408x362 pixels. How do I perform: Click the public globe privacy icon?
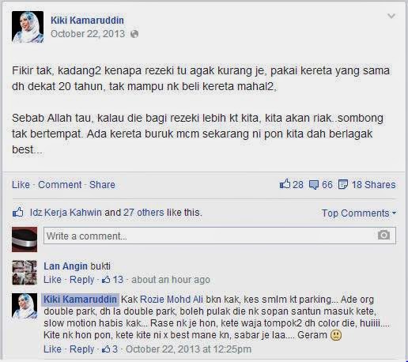tap(134, 34)
